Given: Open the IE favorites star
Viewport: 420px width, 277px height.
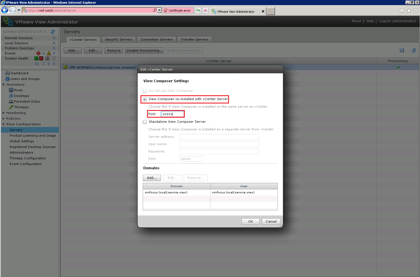Looking at the screenshot, I should (x=409, y=11).
